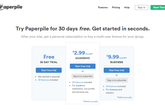Start free trial in Free plan
The height and width of the screenshot is (110, 165).
(x=49, y=70)
